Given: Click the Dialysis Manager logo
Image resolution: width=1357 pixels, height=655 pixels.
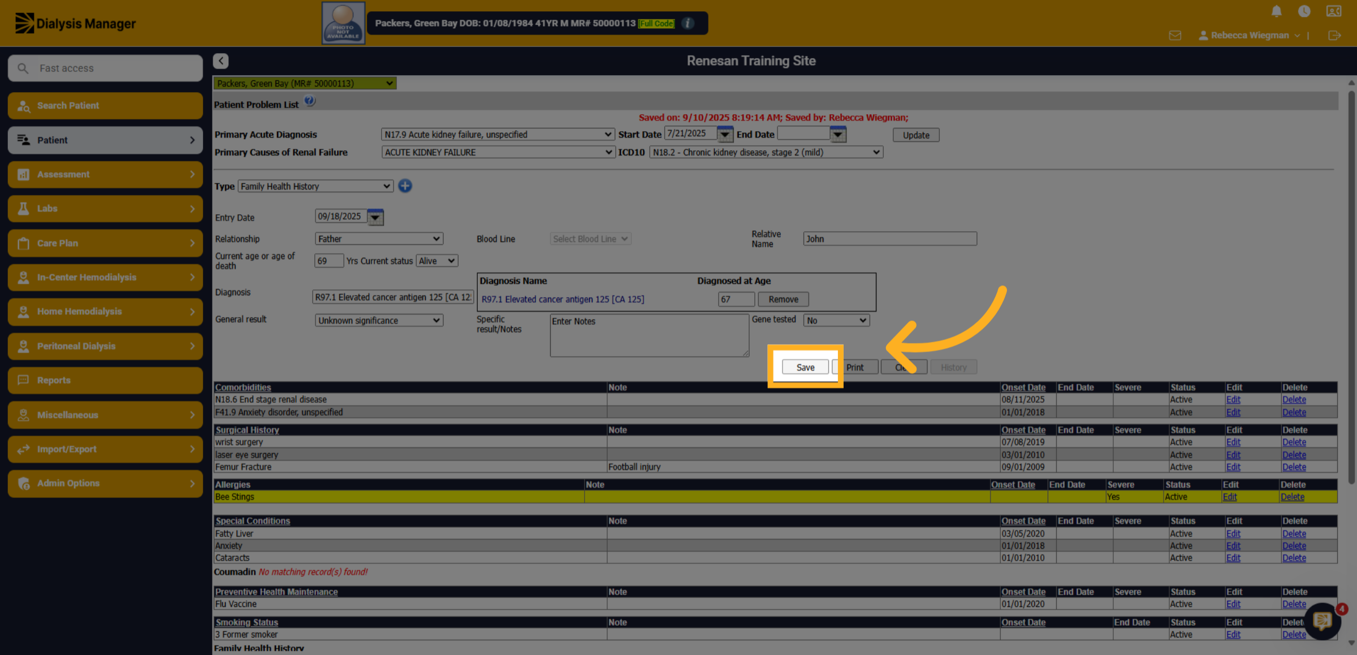Looking at the screenshot, I should [75, 23].
